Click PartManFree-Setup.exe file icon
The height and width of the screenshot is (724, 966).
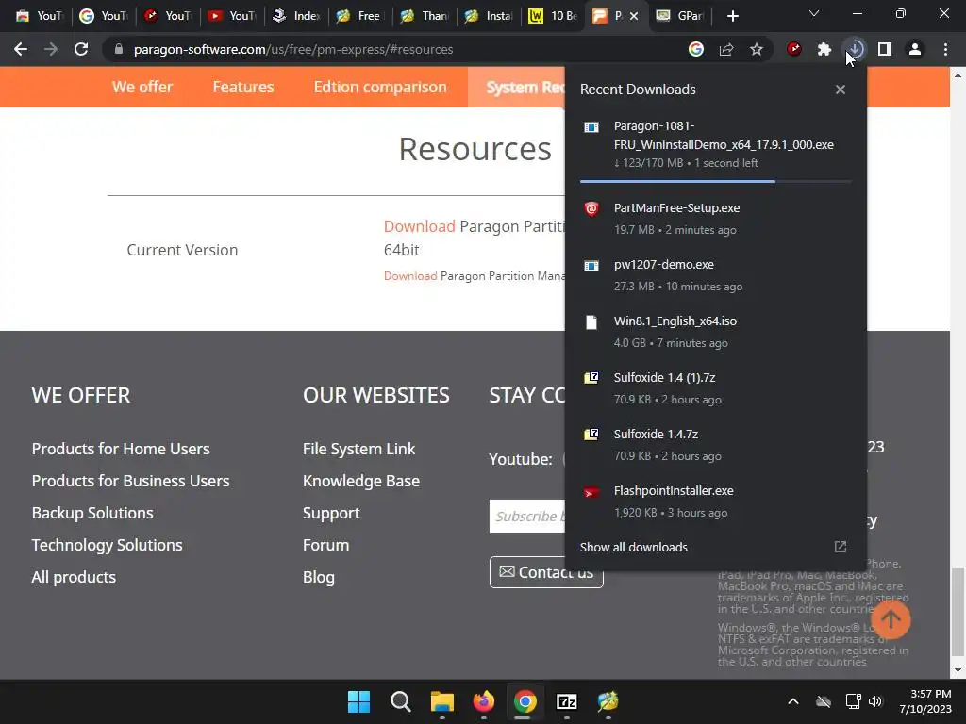591,208
